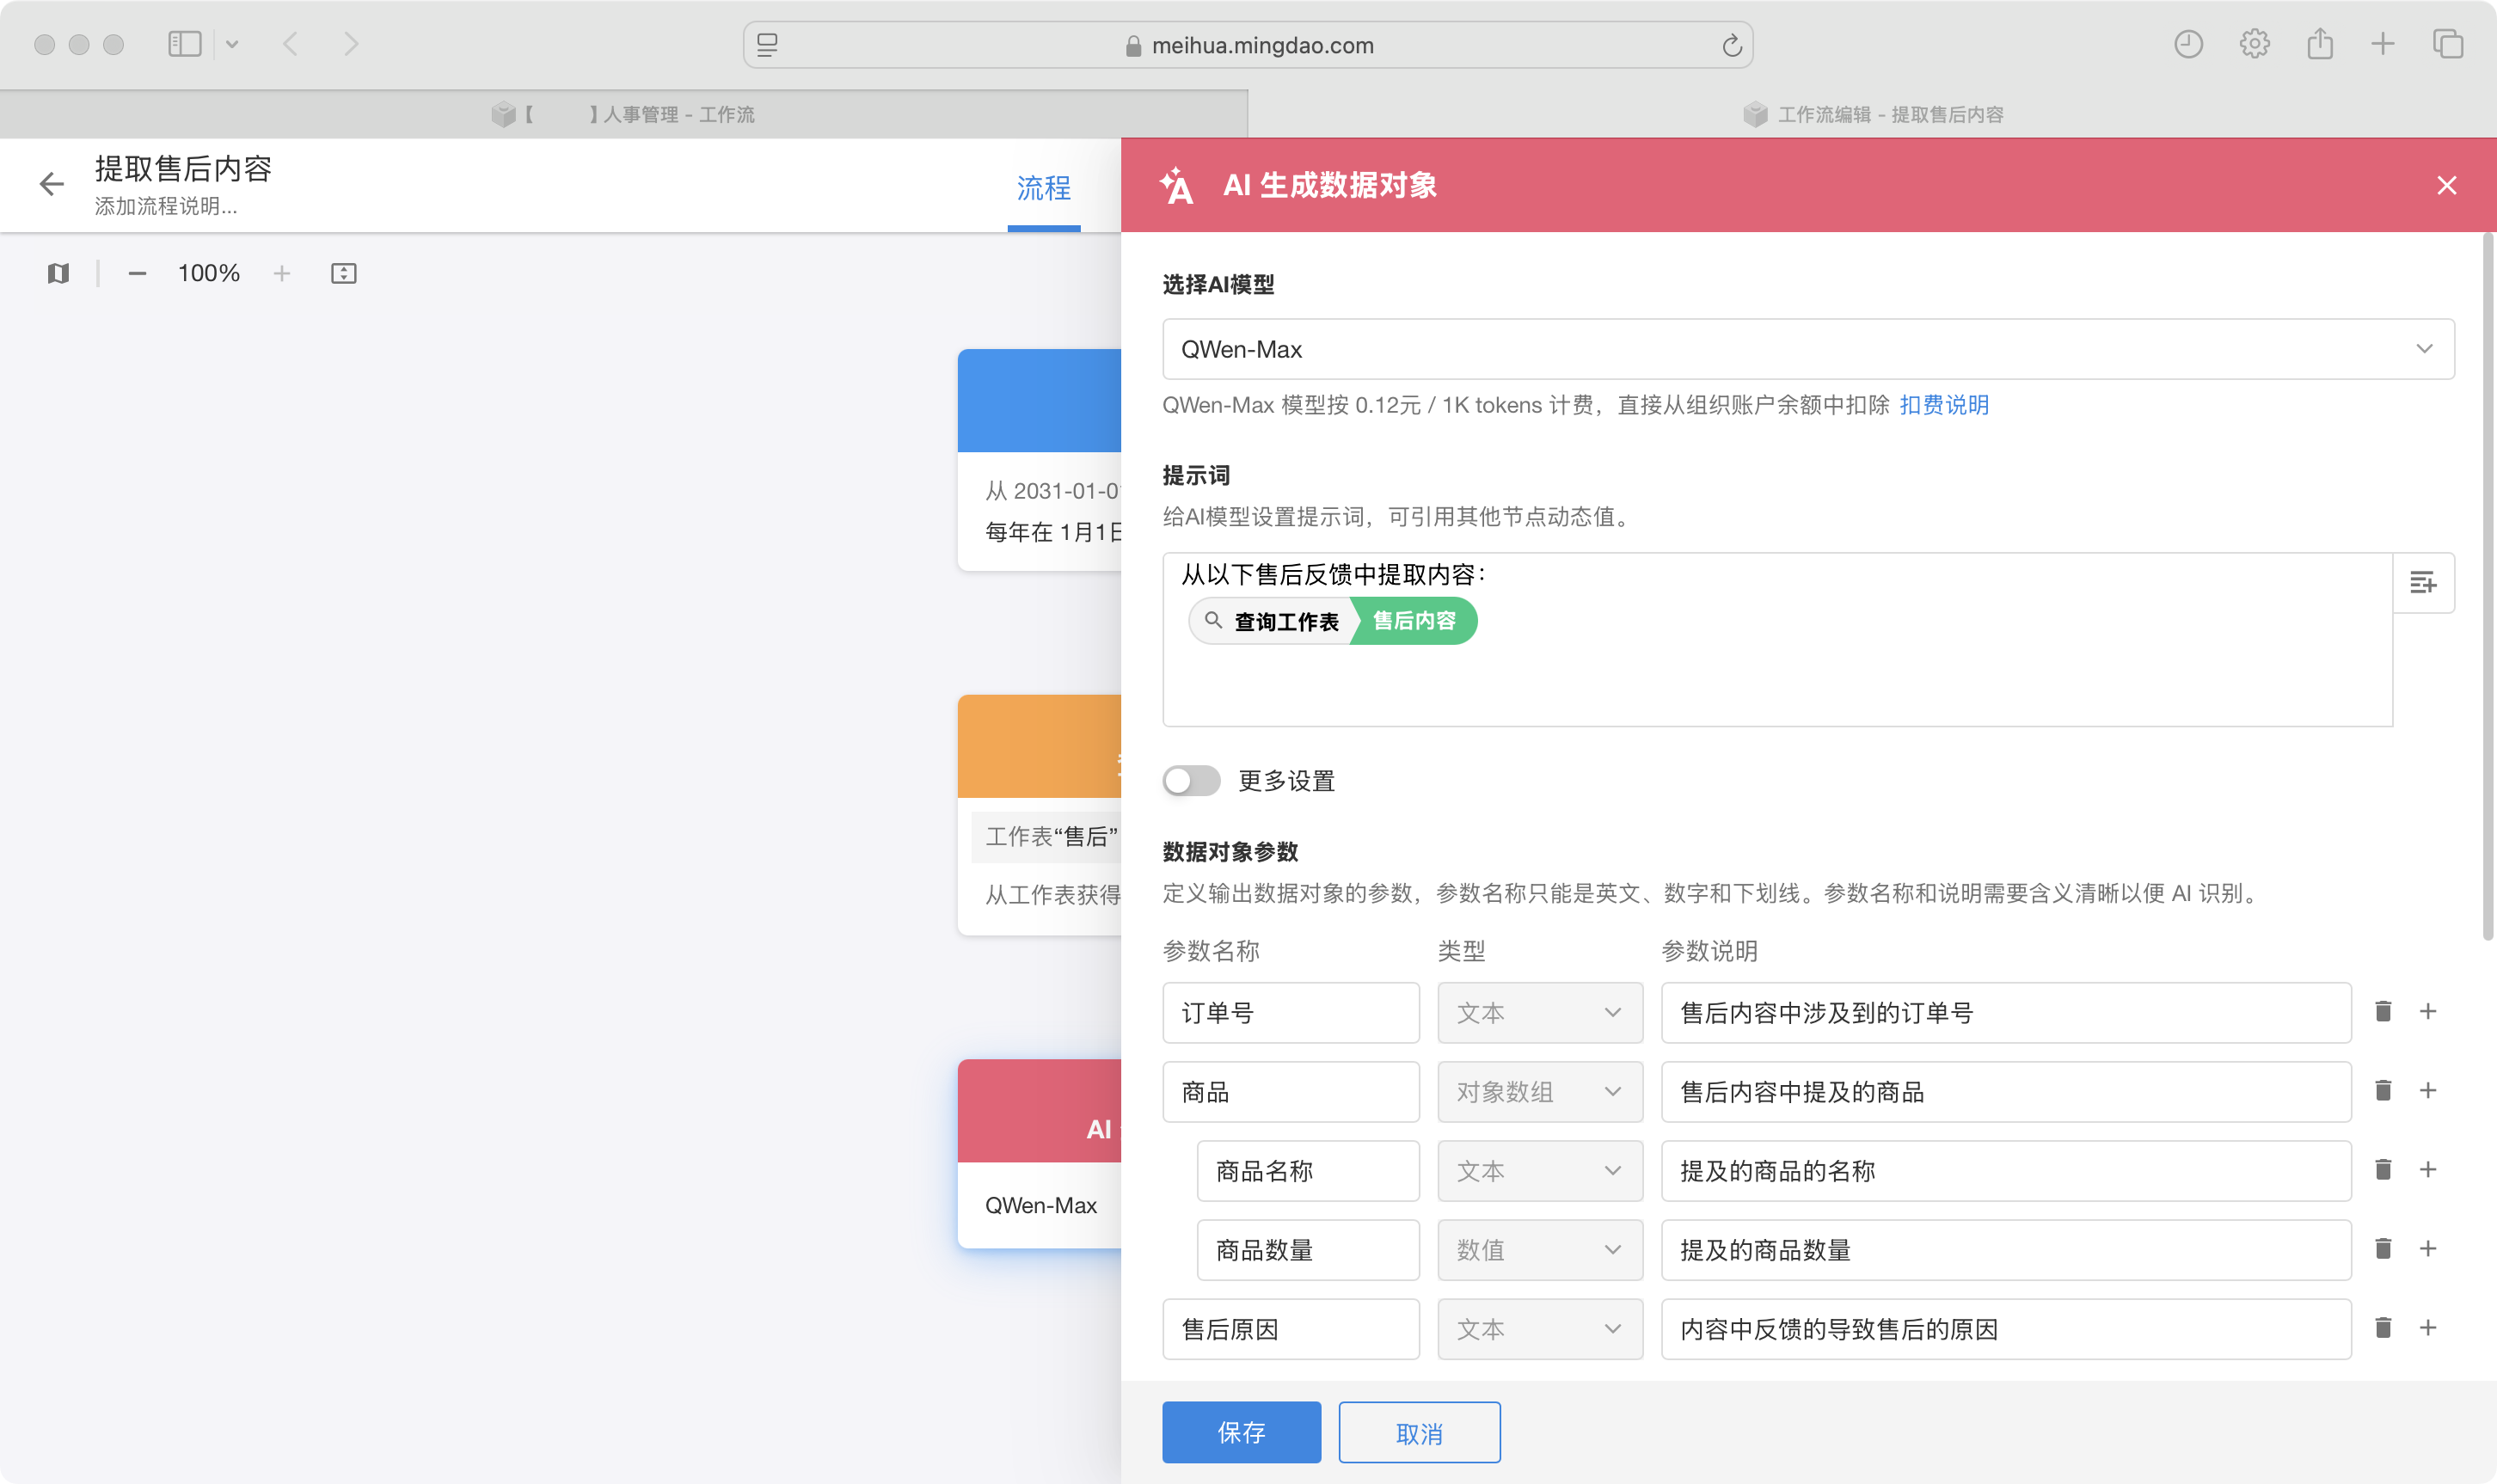Switch to the 流程 tab
The height and width of the screenshot is (1484, 2497).
tap(1043, 188)
